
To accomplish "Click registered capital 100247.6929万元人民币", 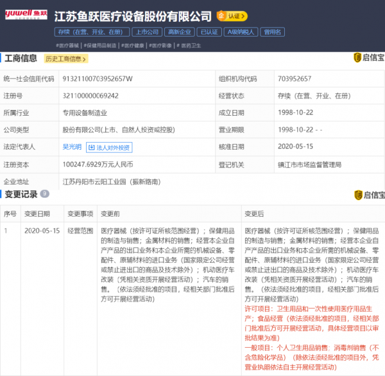I will pyautogui.click(x=98, y=165).
